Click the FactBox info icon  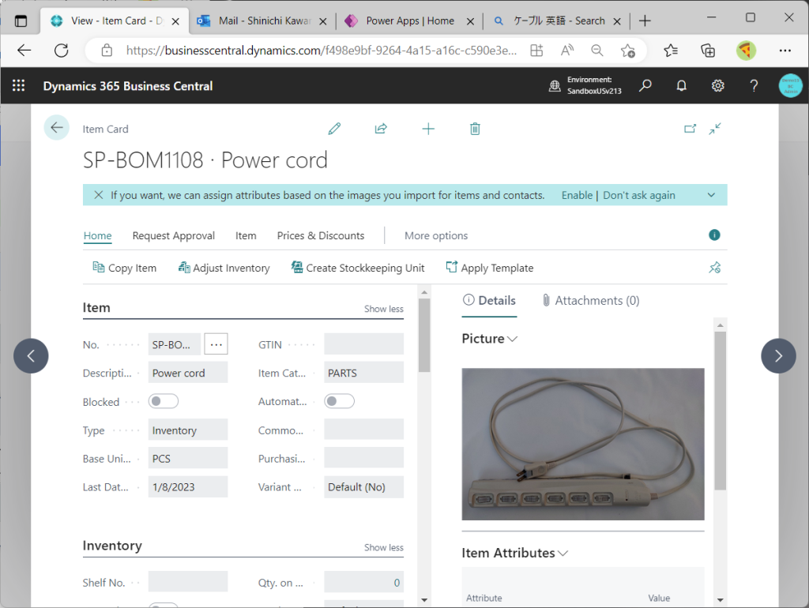point(714,235)
